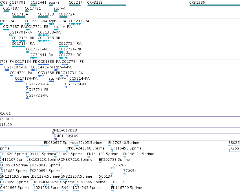Image resolution: width=240 pixels, height=192 pixels.
Task: Click EST EK270240.5prime label
Action: coord(124,143)
